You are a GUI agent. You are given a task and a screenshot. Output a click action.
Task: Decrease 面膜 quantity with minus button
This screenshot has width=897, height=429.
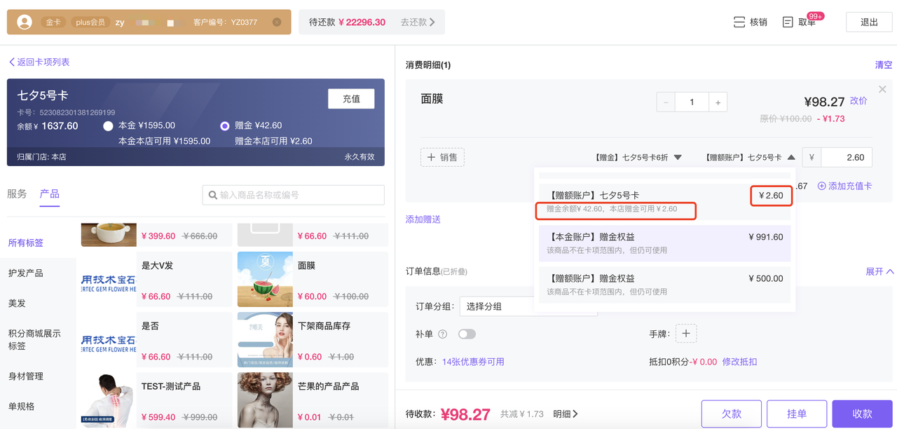coord(666,102)
